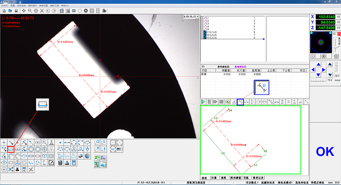The width and height of the screenshot is (341, 185).
Task: Open the gear settings icon in top toolbar
Action: [x=86, y=11]
